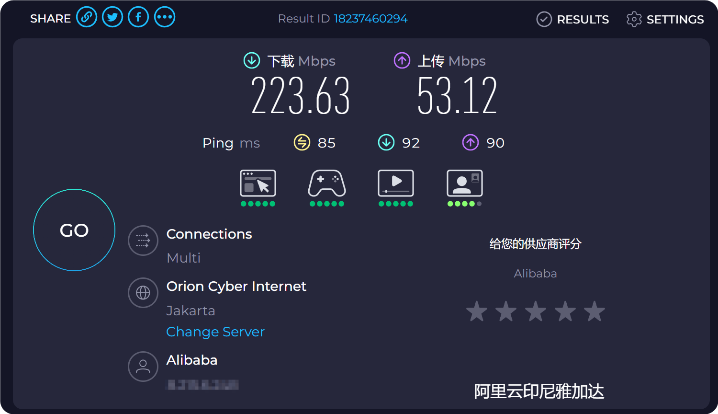Image resolution: width=718 pixels, height=414 pixels.
Task: Rate Alibaba one star
Action: pyautogui.click(x=477, y=311)
